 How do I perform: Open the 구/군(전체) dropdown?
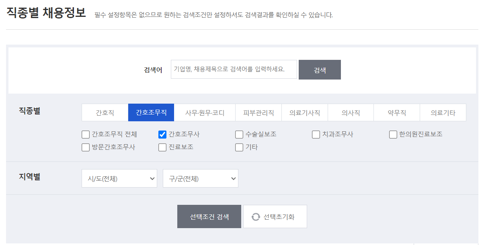point(200,178)
